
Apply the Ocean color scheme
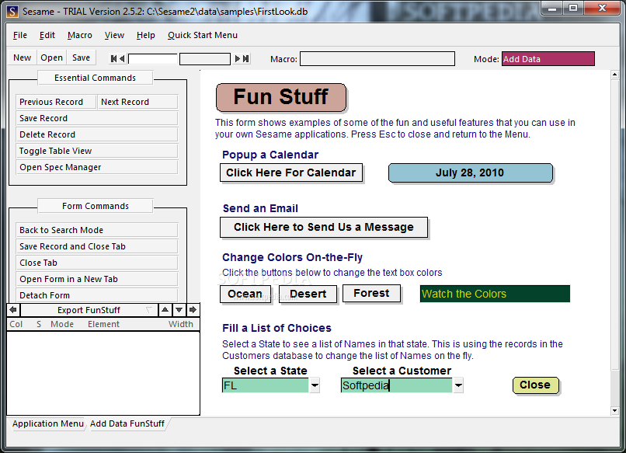pyautogui.click(x=245, y=294)
